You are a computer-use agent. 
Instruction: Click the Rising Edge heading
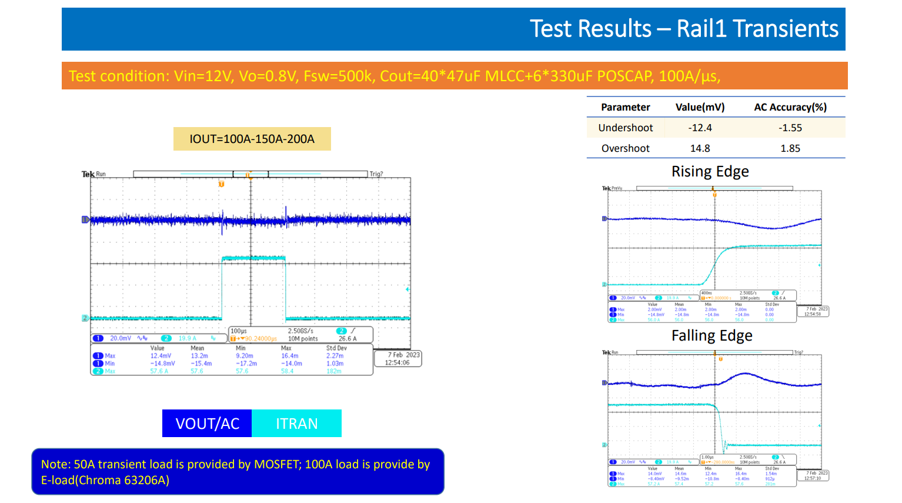click(710, 172)
